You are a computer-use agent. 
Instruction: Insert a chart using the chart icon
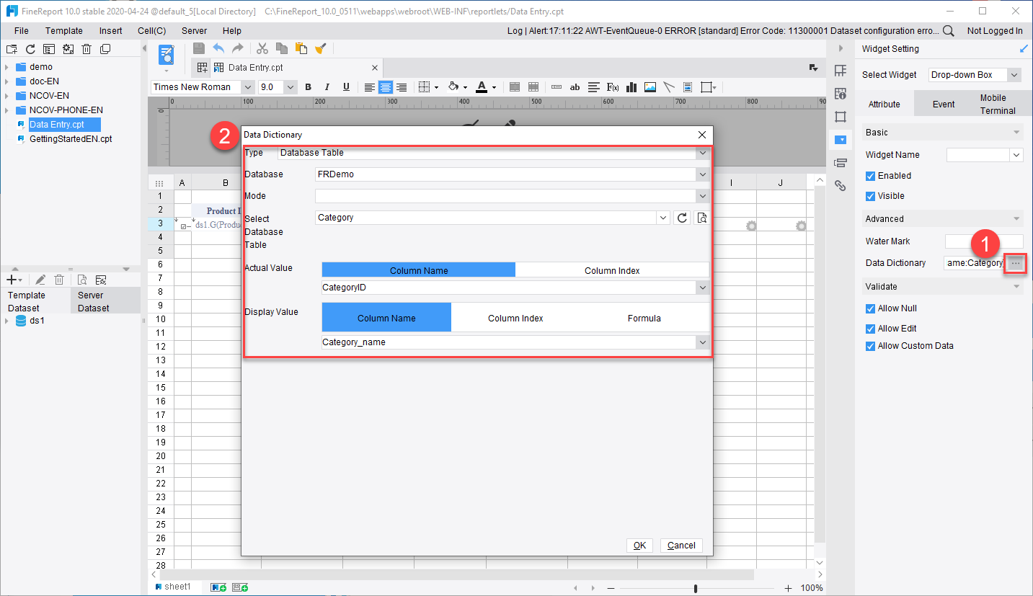(x=631, y=87)
